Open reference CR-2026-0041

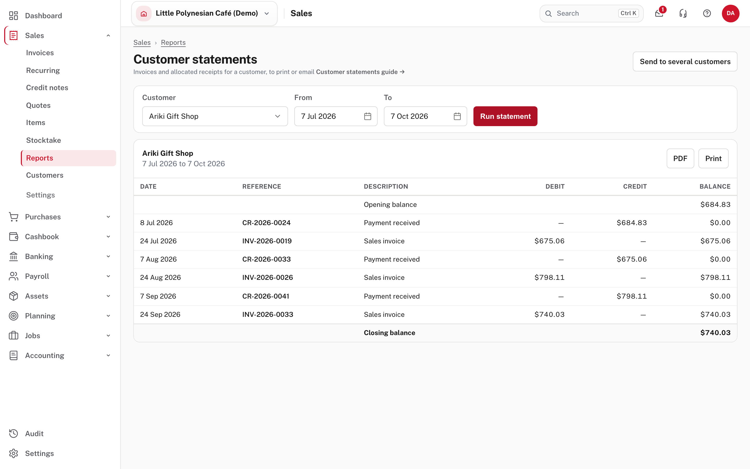(266, 296)
